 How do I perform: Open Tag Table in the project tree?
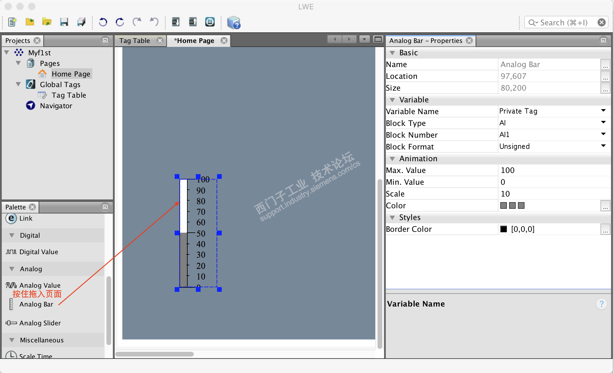coord(69,95)
